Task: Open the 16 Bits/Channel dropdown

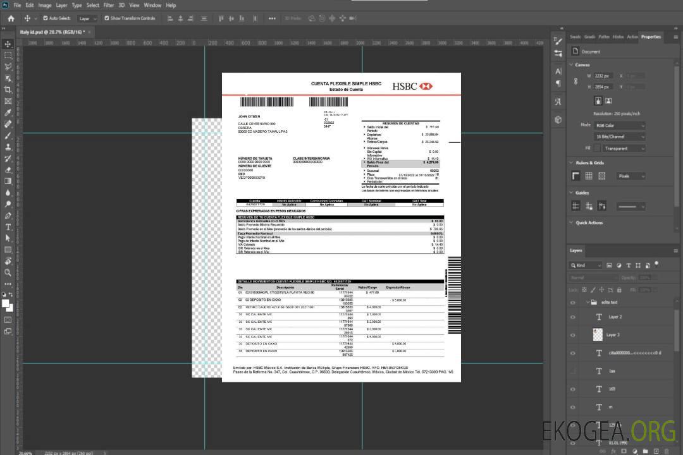Action: point(619,136)
